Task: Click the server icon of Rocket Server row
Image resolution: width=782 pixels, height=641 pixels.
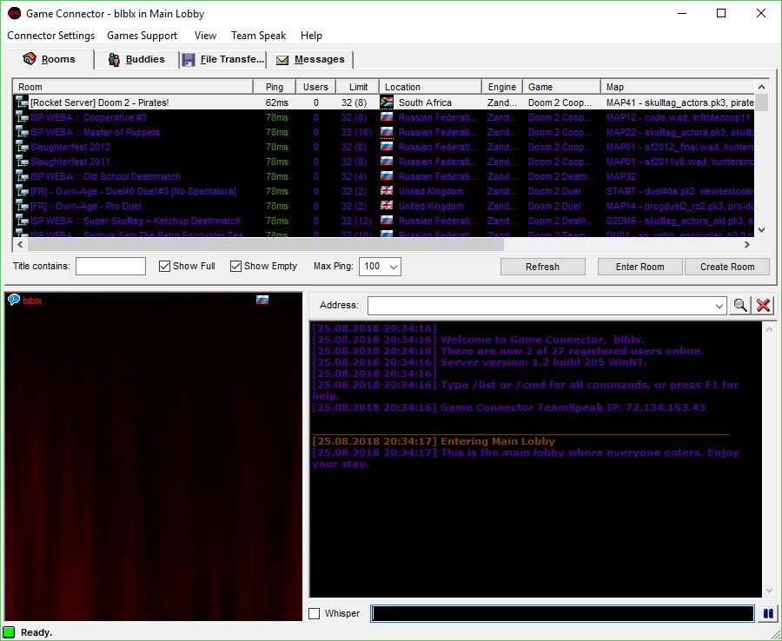Action: pyautogui.click(x=22, y=102)
